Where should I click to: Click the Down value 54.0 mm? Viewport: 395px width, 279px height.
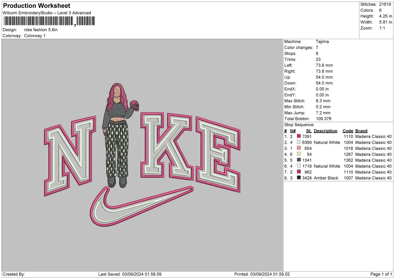click(324, 83)
